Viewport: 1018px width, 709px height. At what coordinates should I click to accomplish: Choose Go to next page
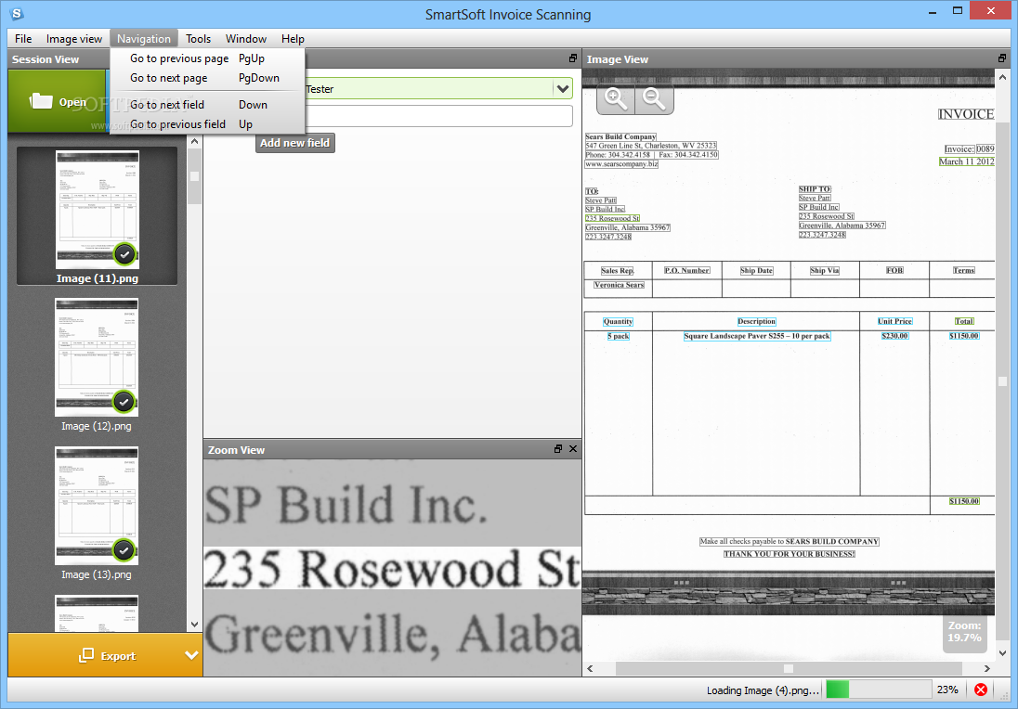207,78
